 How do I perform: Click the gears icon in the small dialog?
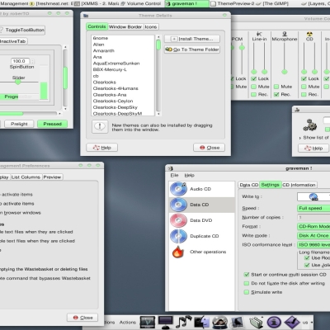tap(310, 125)
